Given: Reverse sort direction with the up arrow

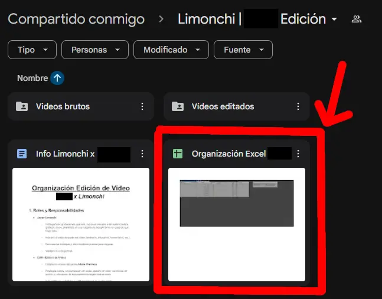Looking at the screenshot, I should 57,78.
